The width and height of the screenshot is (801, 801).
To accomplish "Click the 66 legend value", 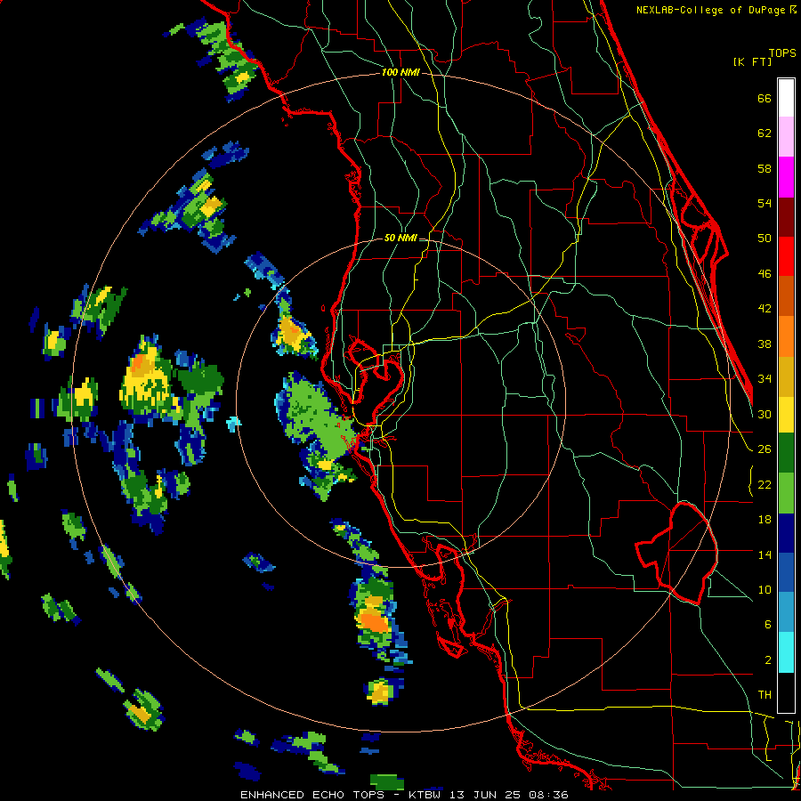I will pos(765,98).
